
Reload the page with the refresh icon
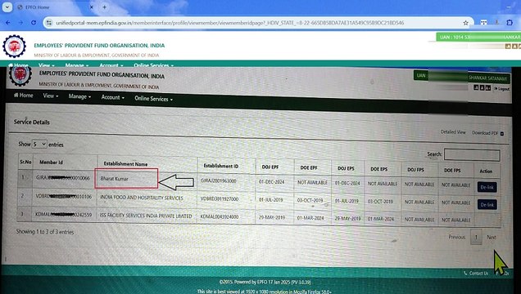(x=34, y=23)
